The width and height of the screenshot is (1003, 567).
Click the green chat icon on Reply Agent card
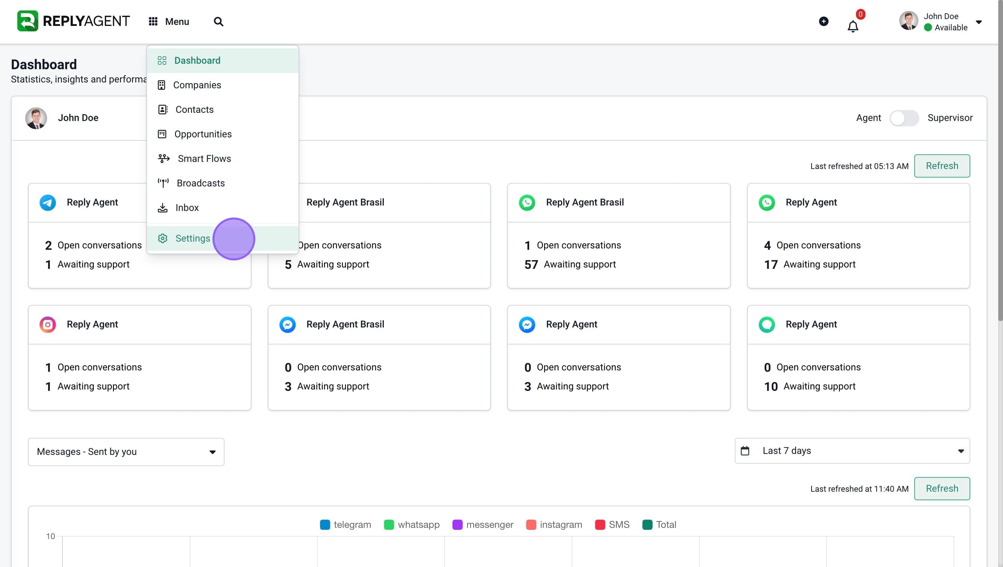coord(767,324)
